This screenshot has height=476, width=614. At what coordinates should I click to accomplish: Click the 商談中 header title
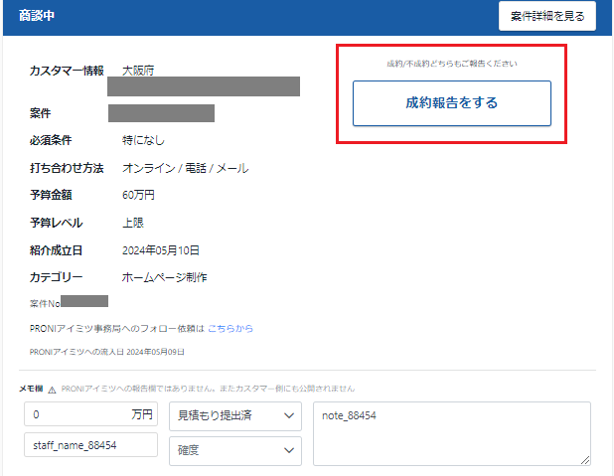click(x=40, y=17)
